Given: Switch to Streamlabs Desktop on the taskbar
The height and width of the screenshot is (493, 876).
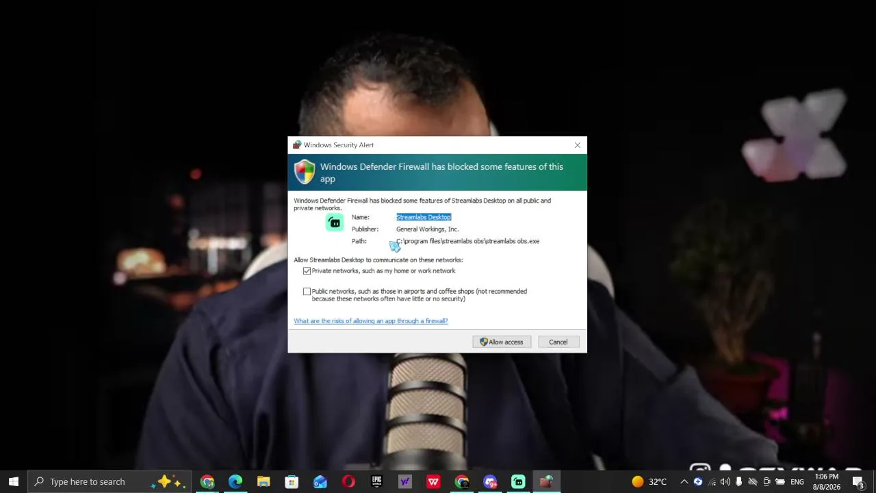Looking at the screenshot, I should [x=518, y=481].
